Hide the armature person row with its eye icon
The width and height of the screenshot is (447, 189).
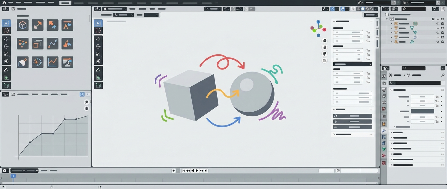coord(438,42)
